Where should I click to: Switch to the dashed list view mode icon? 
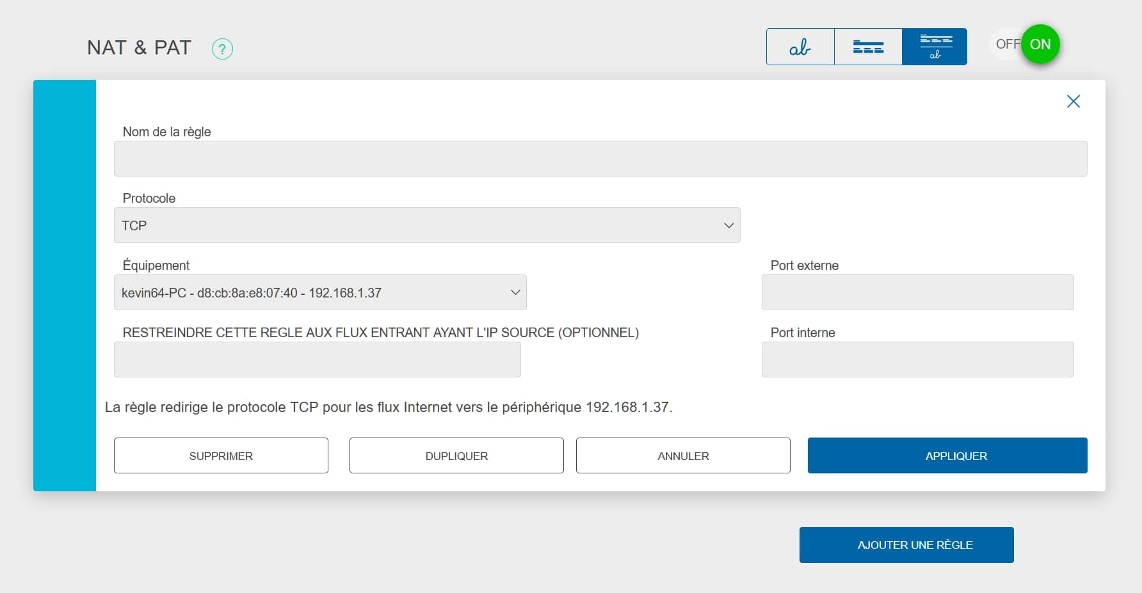[868, 47]
